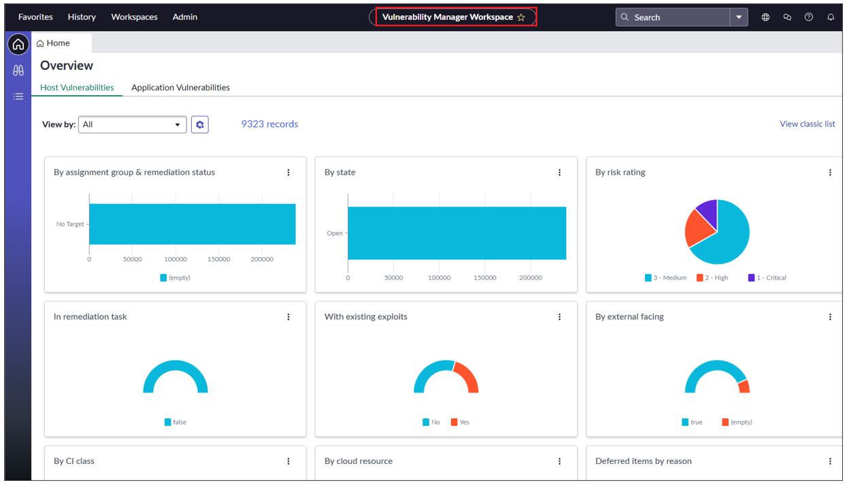The width and height of the screenshot is (847, 485).
Task: Open the list view icon in the sidebar
Action: click(x=18, y=96)
